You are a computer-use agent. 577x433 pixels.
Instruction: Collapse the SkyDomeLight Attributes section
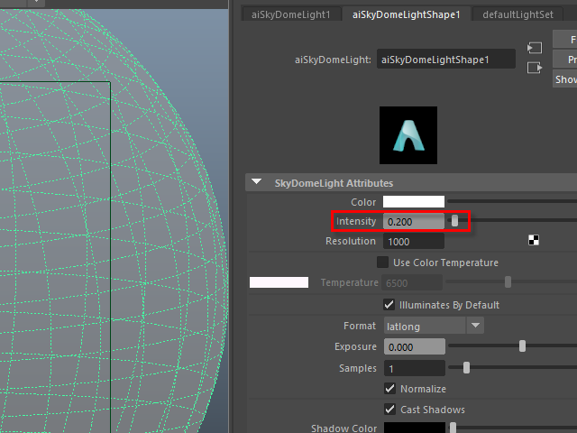pyautogui.click(x=258, y=182)
